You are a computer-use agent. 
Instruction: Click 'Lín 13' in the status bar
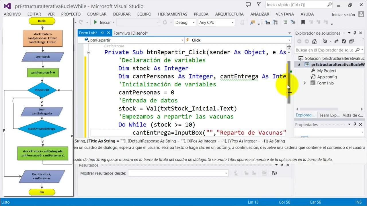pos(253,202)
